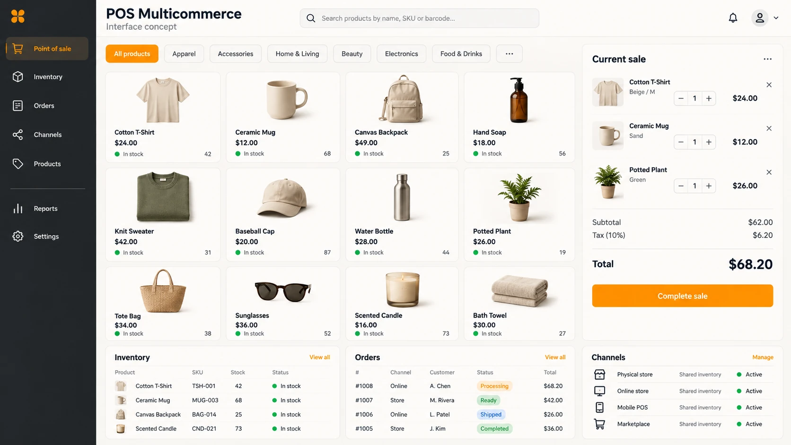Click the Marketplace cart icon
The image size is (791, 445).
point(599,424)
